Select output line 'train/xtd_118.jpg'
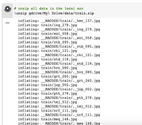142x125 pixels. coord(48,59)
